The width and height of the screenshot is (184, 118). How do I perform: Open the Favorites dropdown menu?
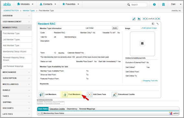point(71,4)
